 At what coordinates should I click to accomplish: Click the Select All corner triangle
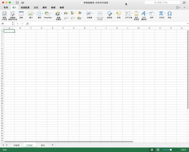2,28
